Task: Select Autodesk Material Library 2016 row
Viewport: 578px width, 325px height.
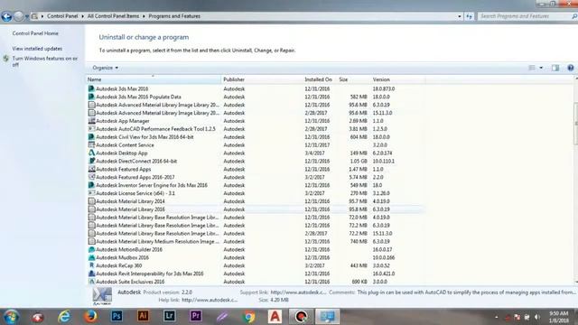Action: tap(256, 209)
